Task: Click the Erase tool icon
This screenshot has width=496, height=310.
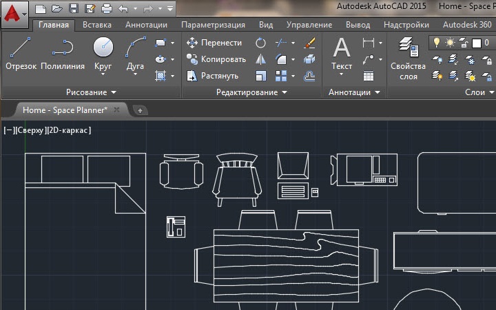Action: tap(309, 43)
